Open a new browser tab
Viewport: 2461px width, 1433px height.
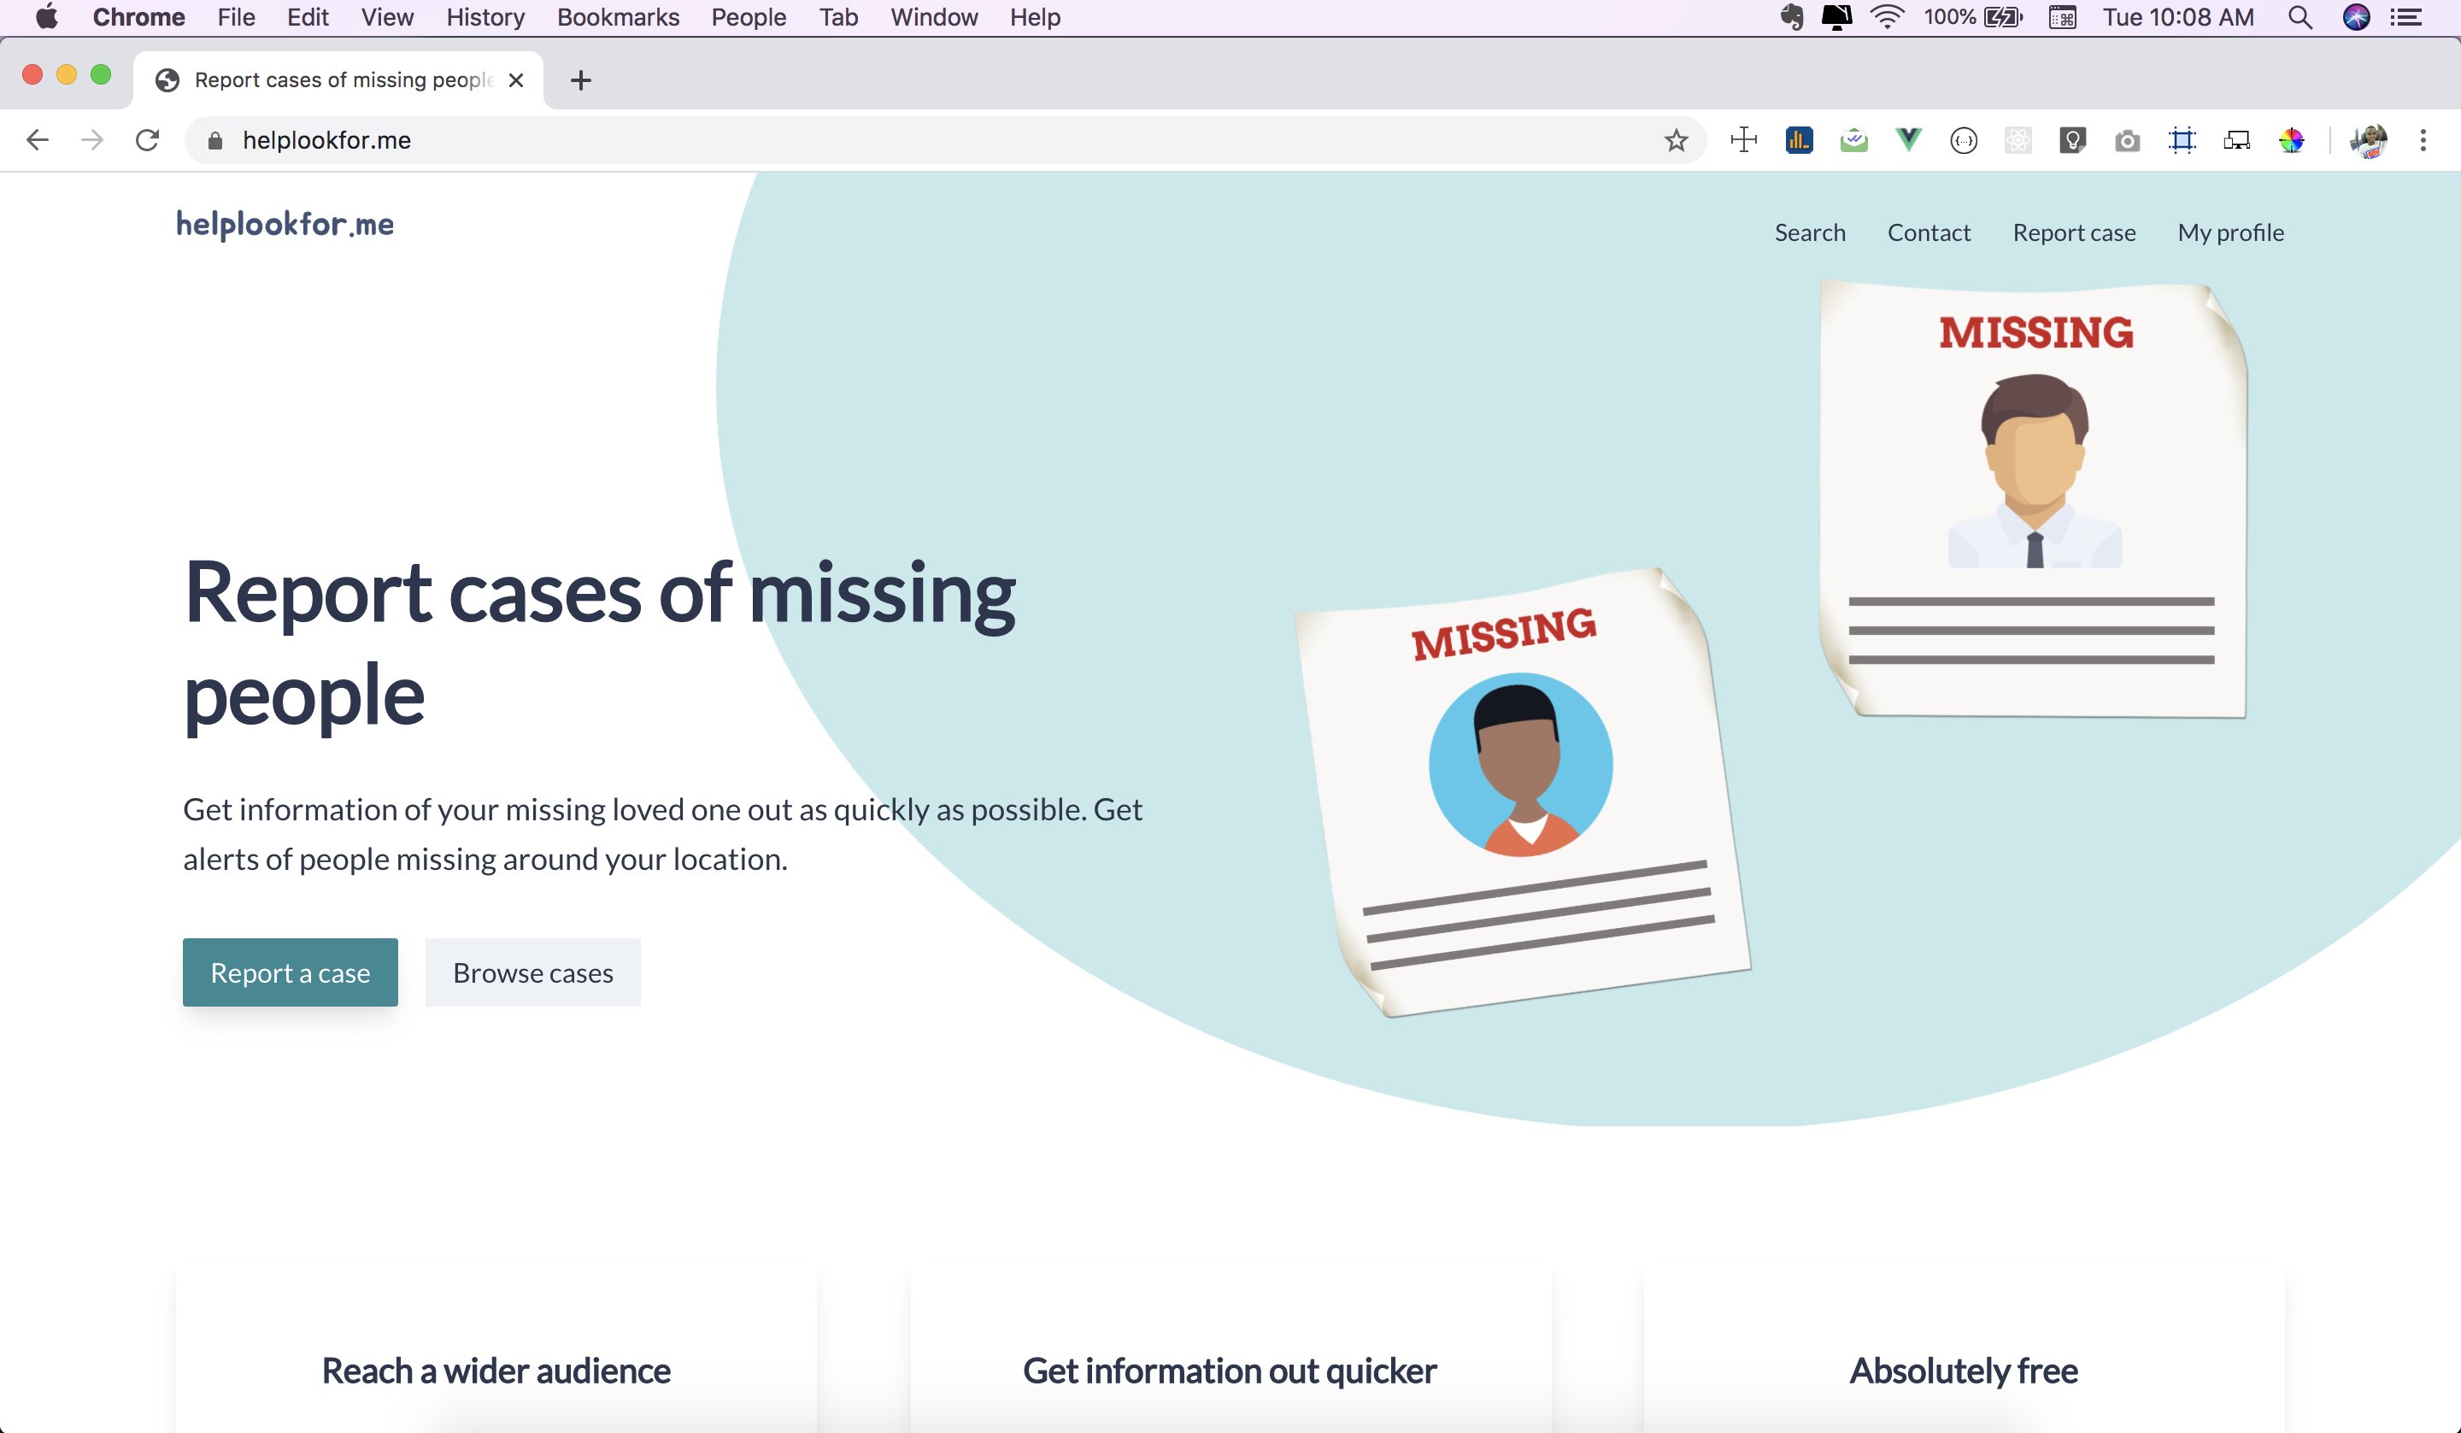581,80
